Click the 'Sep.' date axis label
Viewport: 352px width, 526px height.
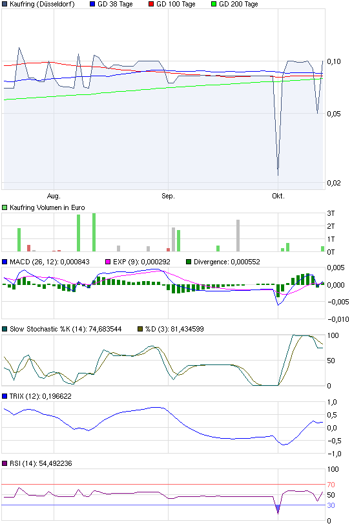[x=169, y=196]
